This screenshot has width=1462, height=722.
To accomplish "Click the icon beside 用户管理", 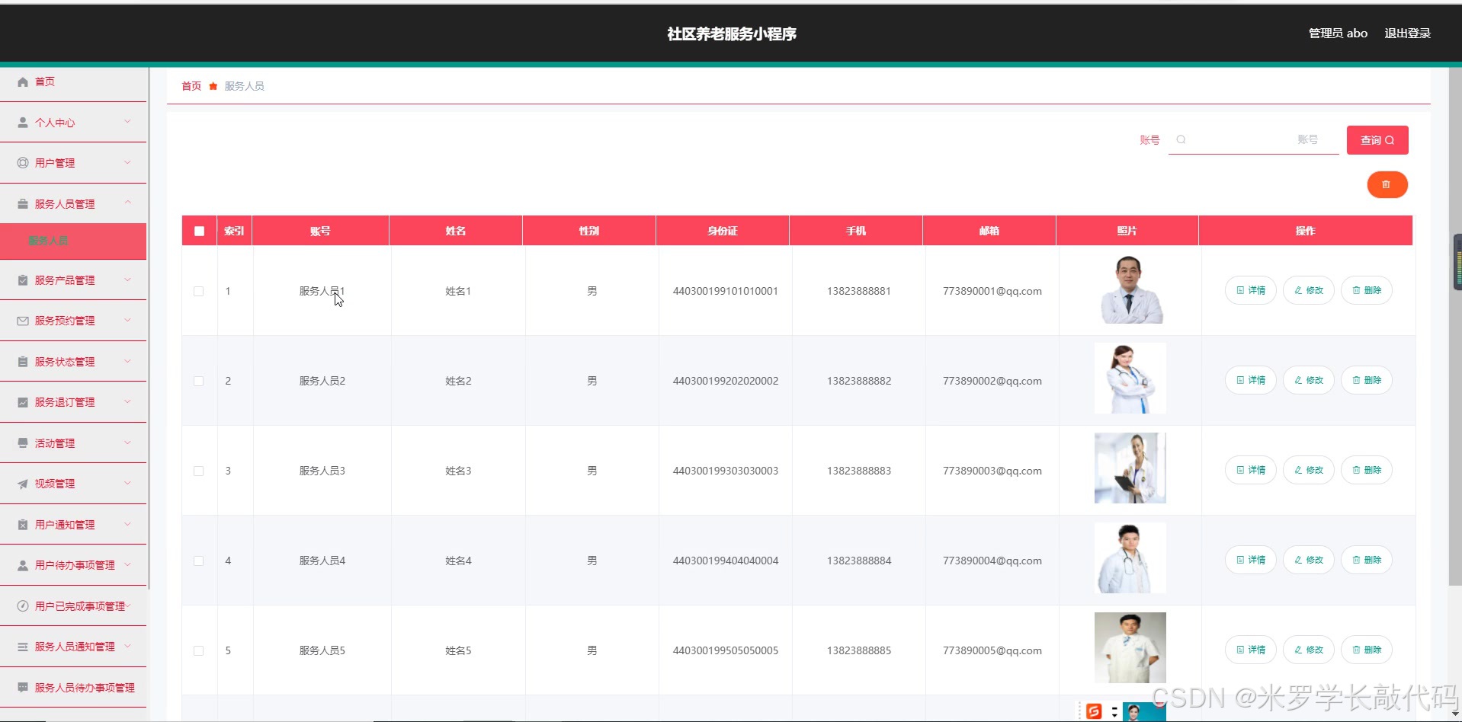I will [x=23, y=163].
